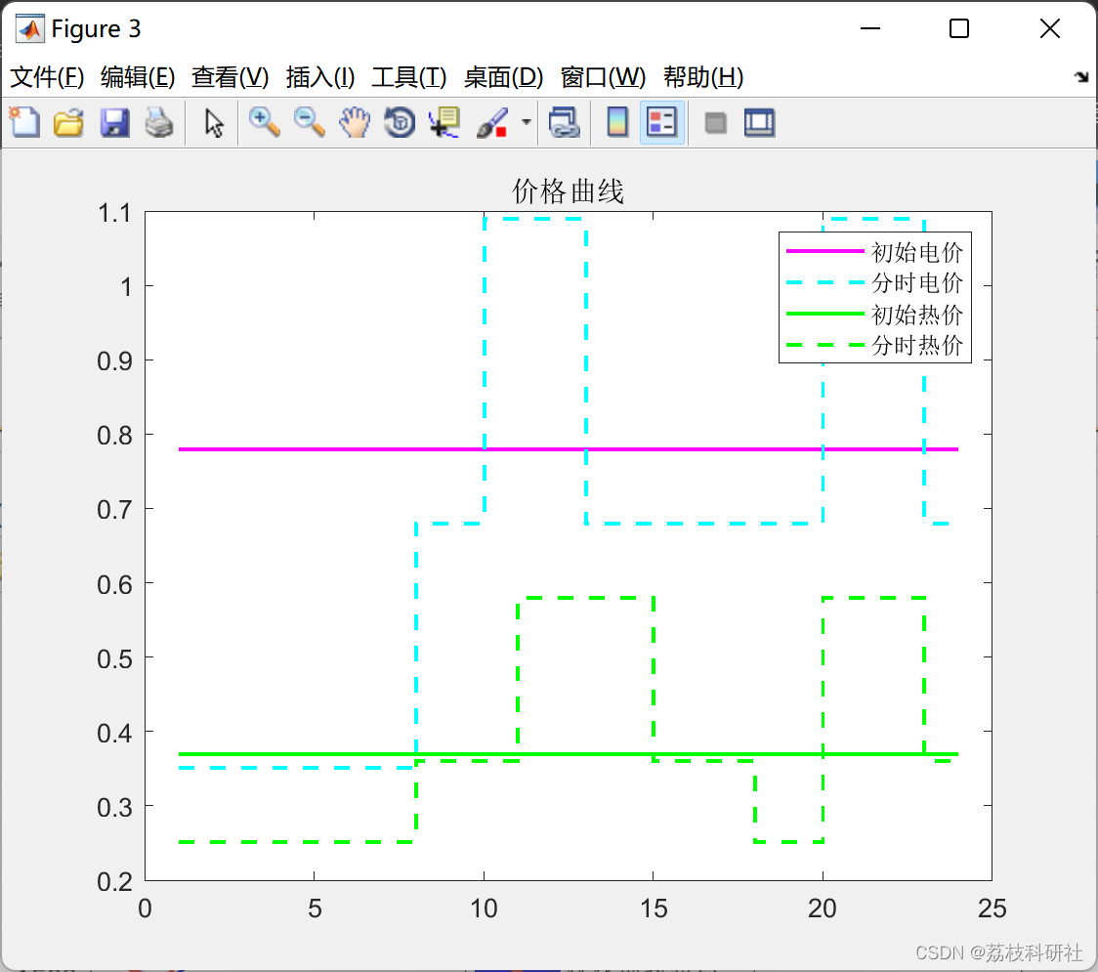Select legend entry 初始热价
This screenshot has height=972, width=1098.
click(916, 315)
